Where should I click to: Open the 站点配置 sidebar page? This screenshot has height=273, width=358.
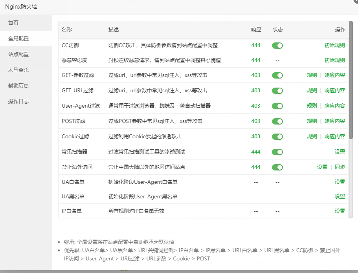click(x=13, y=54)
